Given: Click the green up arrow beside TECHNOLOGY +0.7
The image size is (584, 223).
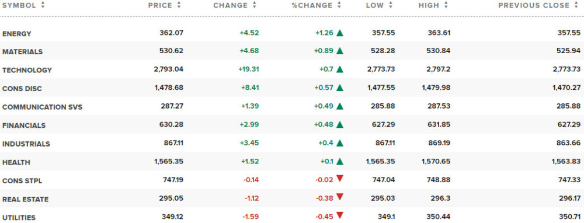Looking at the screenshot, I should point(339,69).
